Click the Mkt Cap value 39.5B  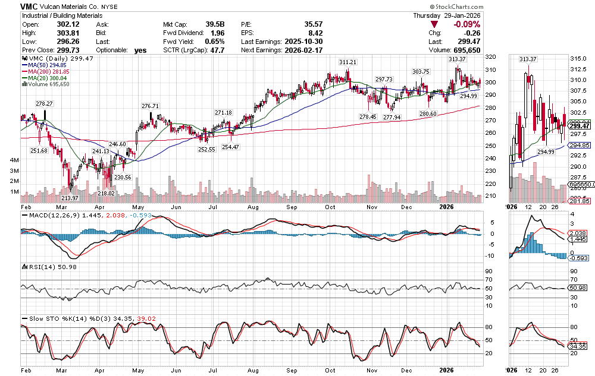[214, 24]
